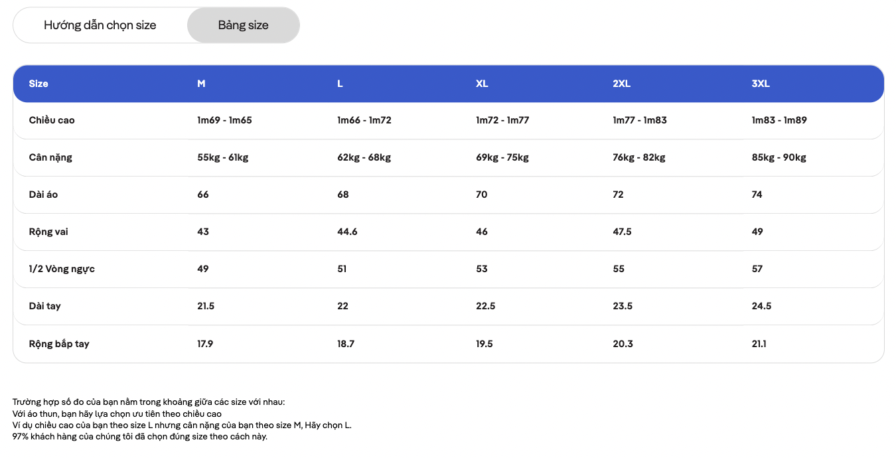The image size is (896, 458).
Task: Select the Bảng size tab
Action: [x=244, y=25]
